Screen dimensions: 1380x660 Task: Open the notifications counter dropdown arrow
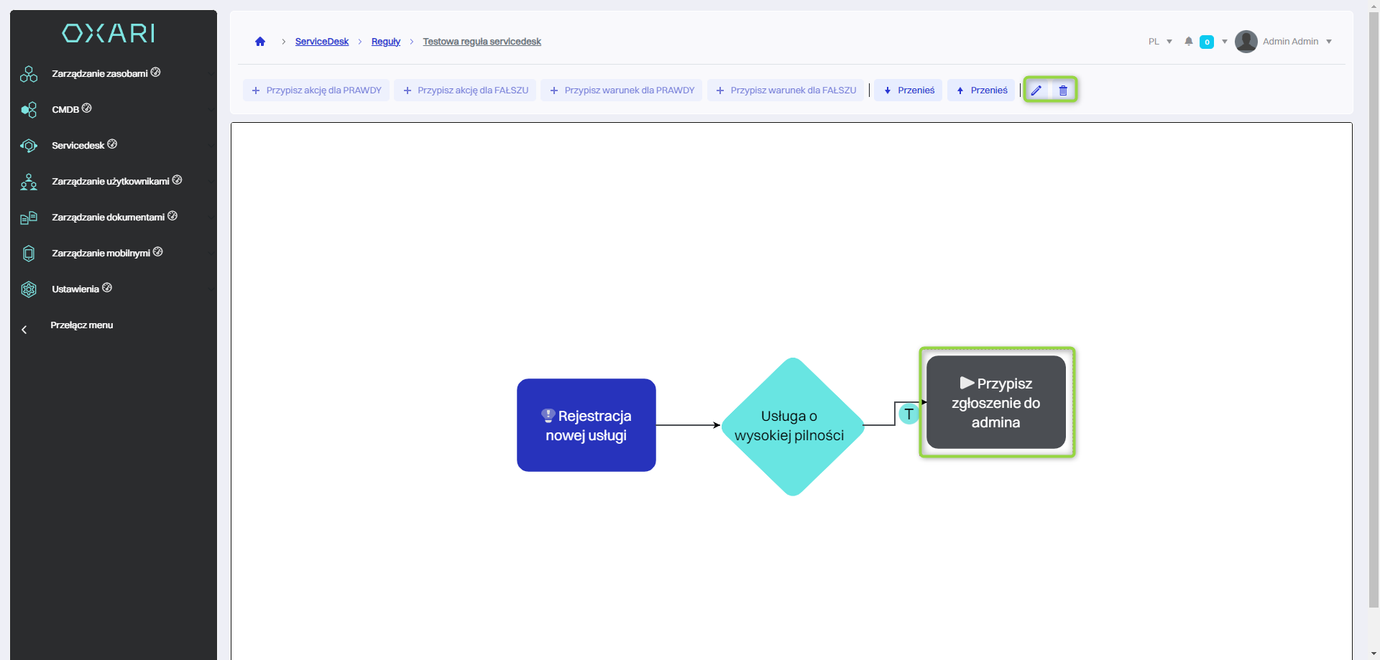(x=1225, y=42)
